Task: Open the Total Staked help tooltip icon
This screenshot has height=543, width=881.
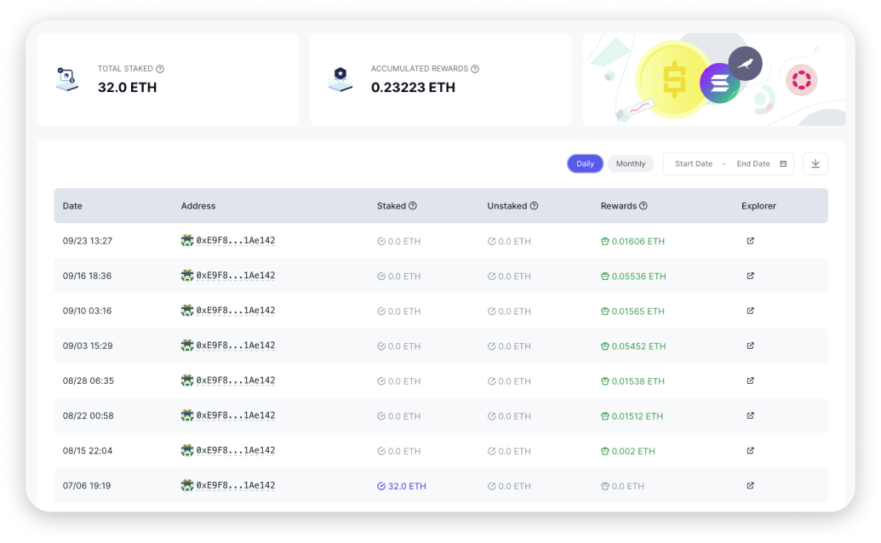Action: coord(160,69)
